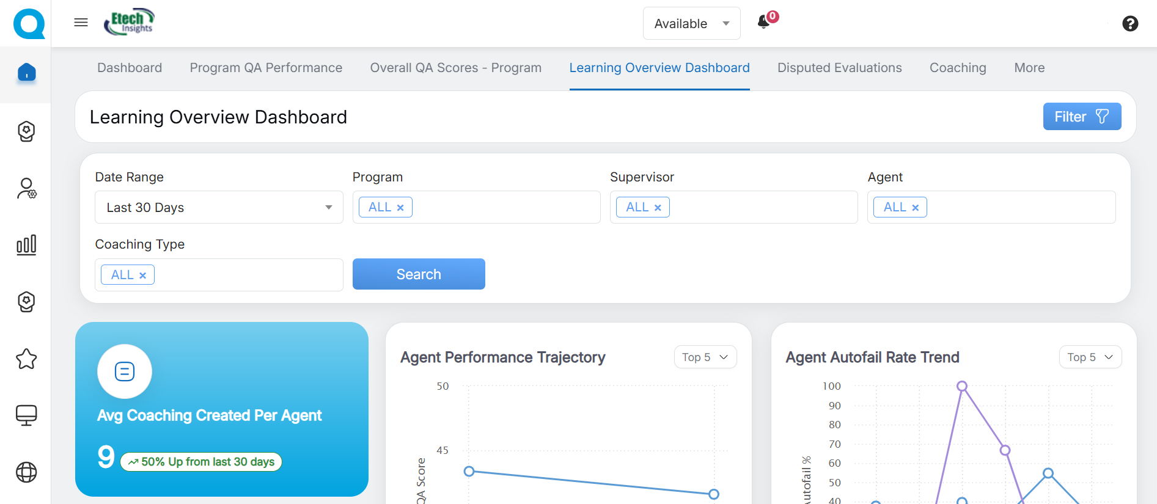Click the help question mark icon
1157x504 pixels.
1130,24
